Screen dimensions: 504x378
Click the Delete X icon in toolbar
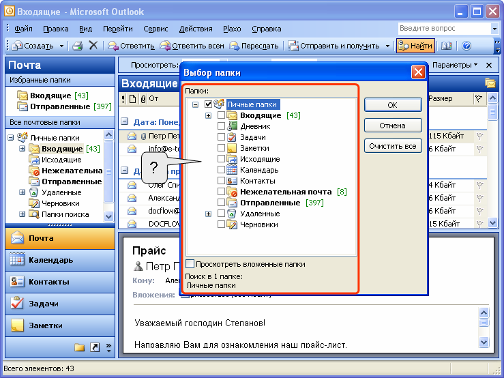coord(93,46)
